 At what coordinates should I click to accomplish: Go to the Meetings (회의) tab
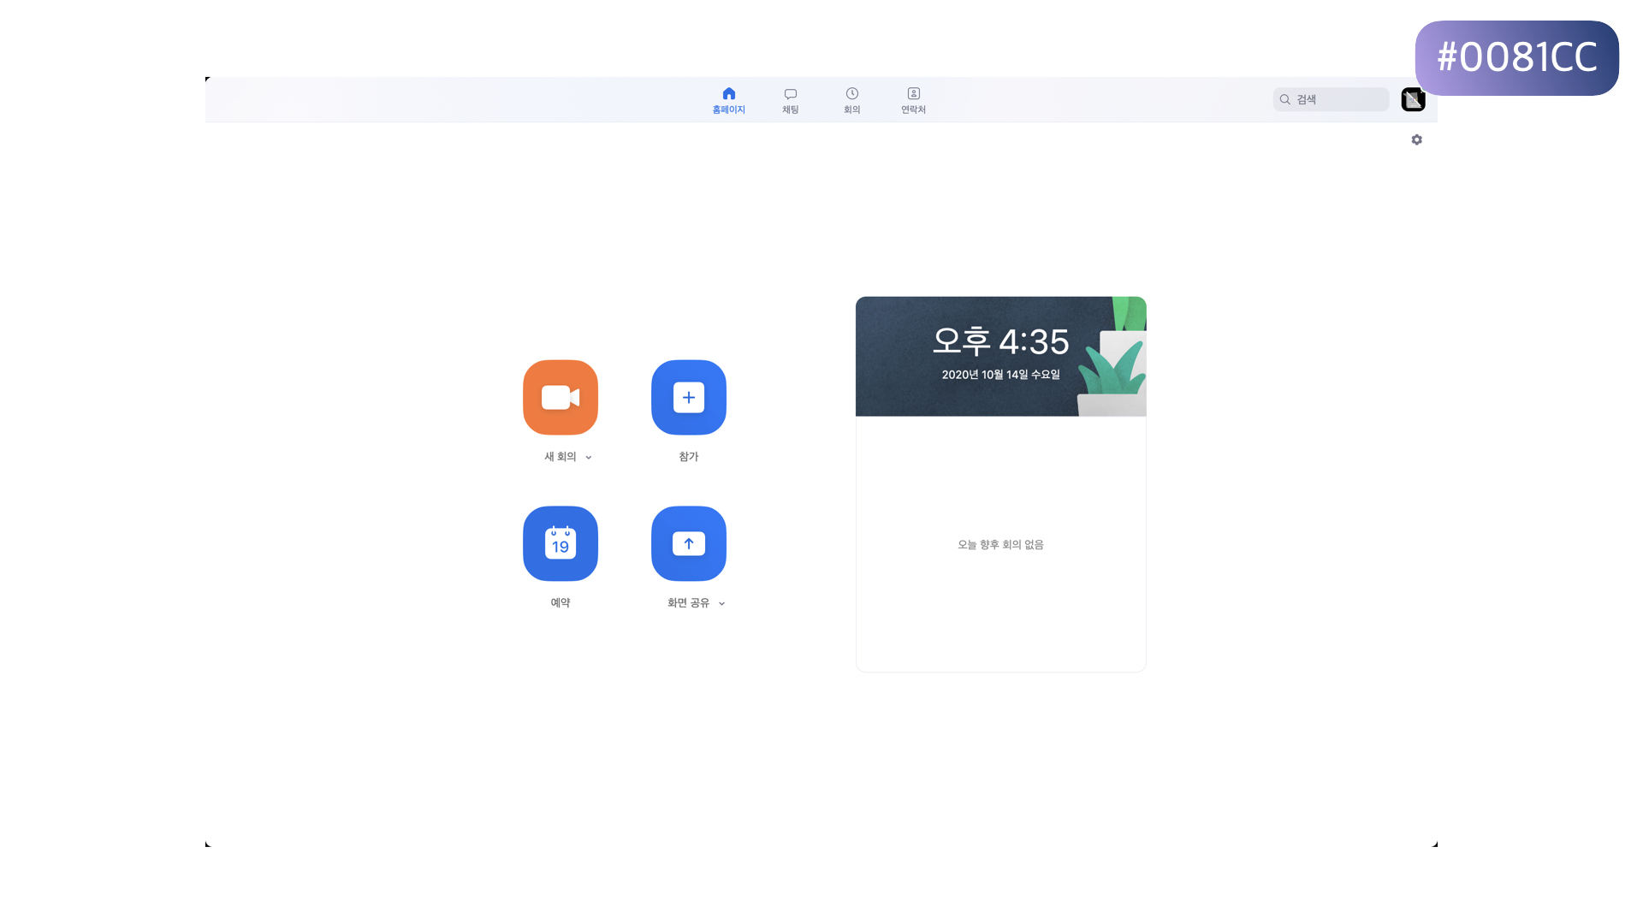tap(852, 100)
